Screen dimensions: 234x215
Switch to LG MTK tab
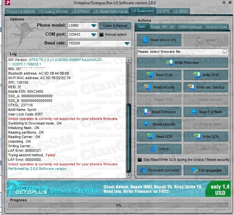163,11
